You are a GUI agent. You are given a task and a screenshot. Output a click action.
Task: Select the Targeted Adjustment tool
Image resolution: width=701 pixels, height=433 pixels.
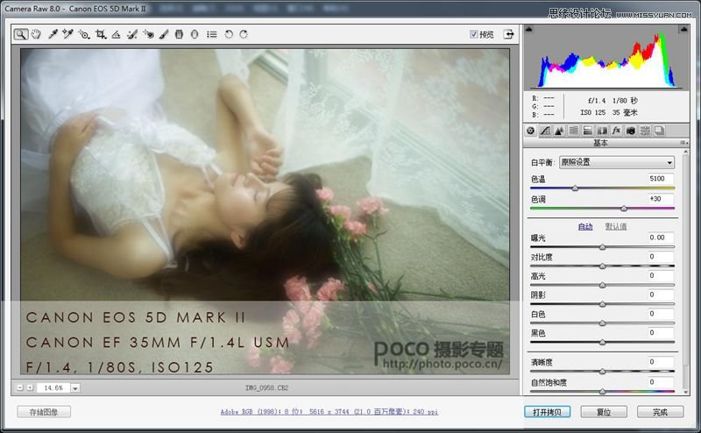click(84, 34)
